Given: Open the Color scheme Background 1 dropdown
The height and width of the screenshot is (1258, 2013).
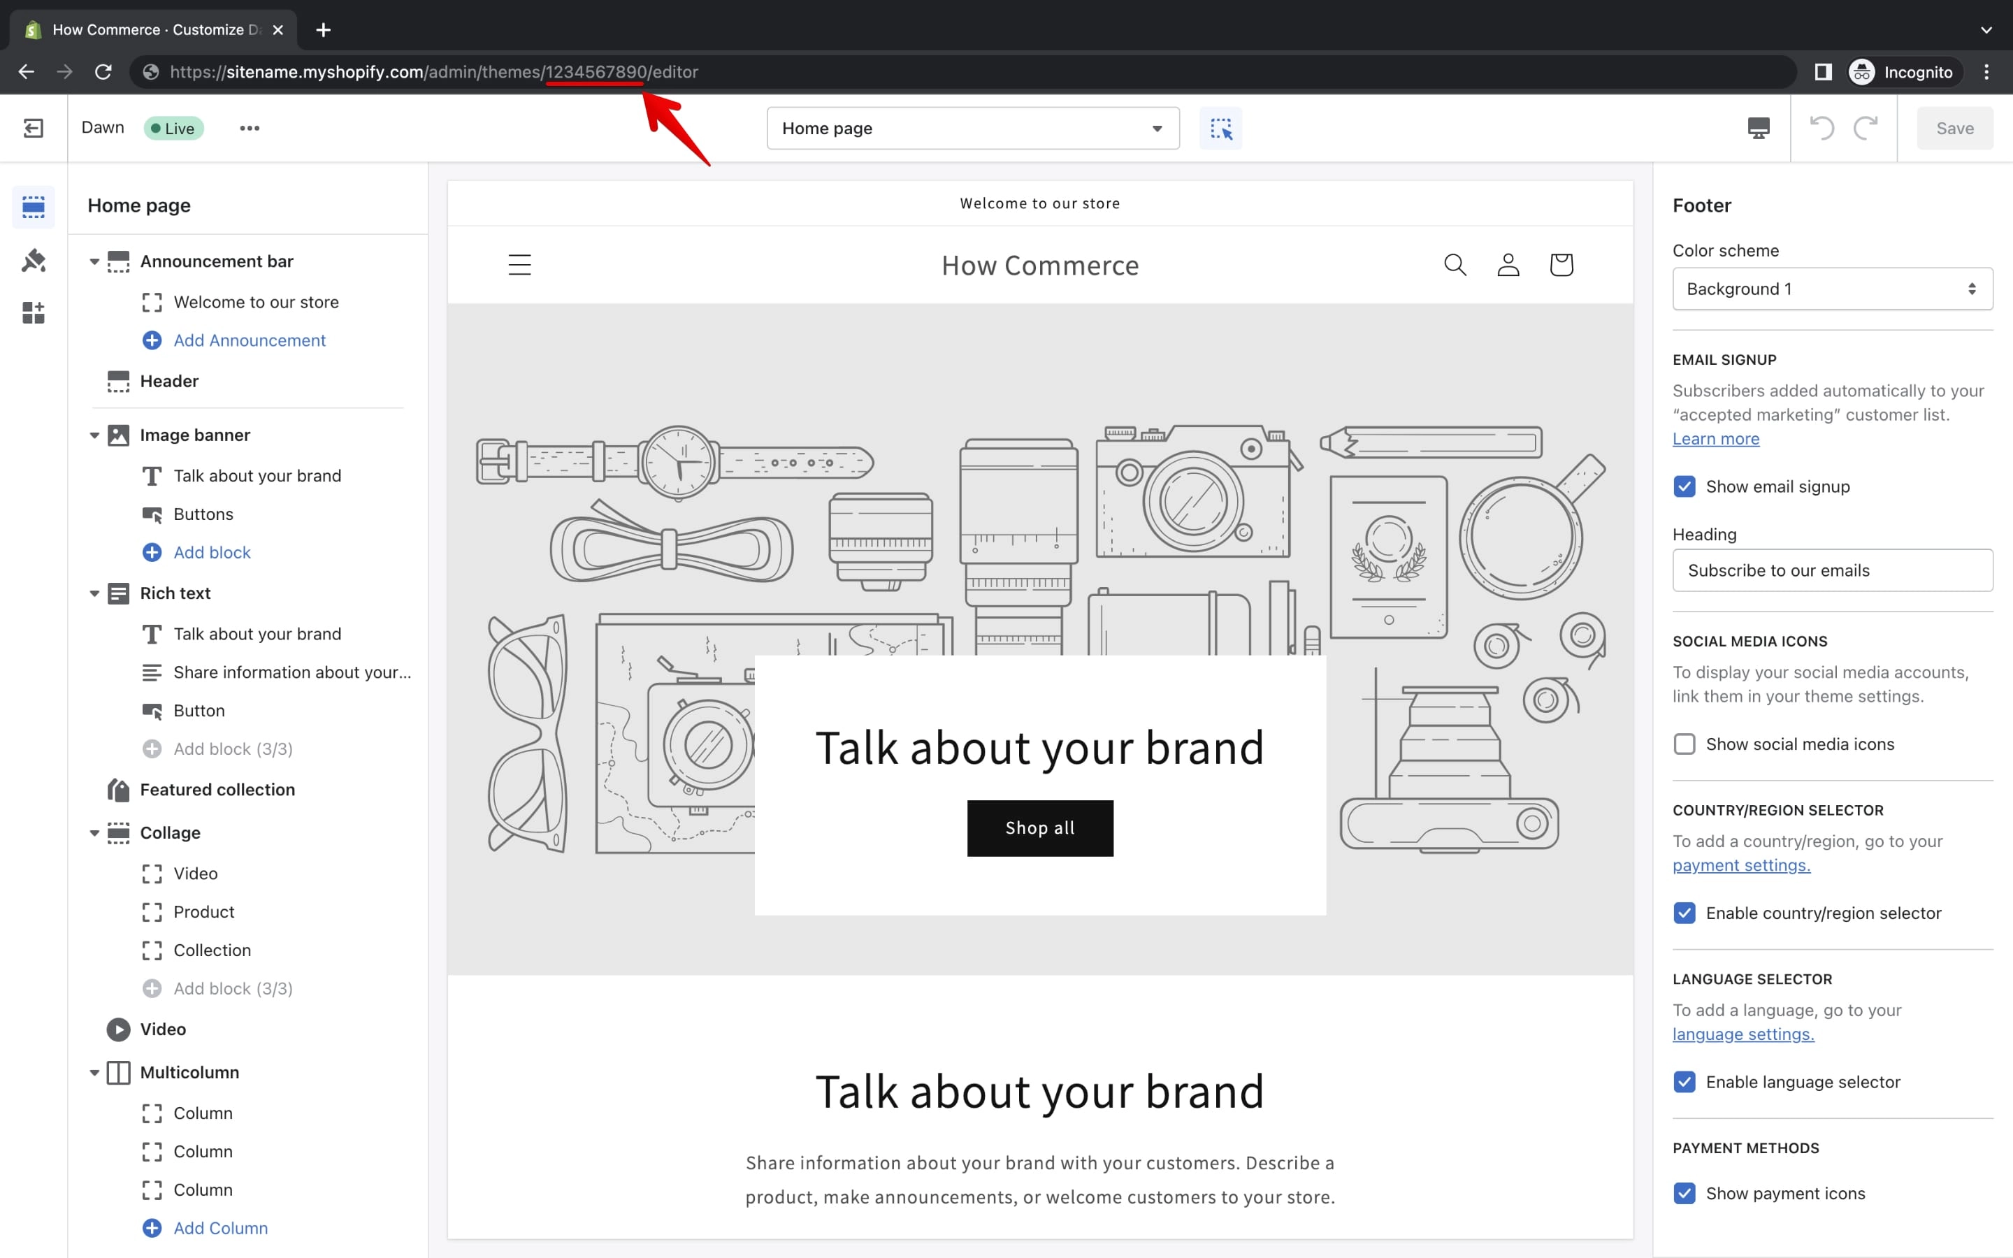Looking at the screenshot, I should pos(1833,289).
